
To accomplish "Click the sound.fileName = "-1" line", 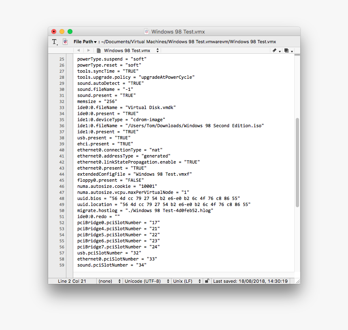I will pyautogui.click(x=105, y=89).
